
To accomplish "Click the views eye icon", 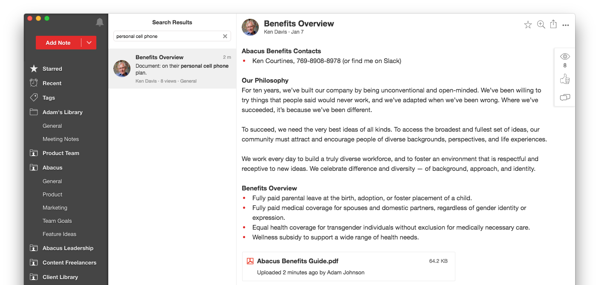I will coord(565,56).
